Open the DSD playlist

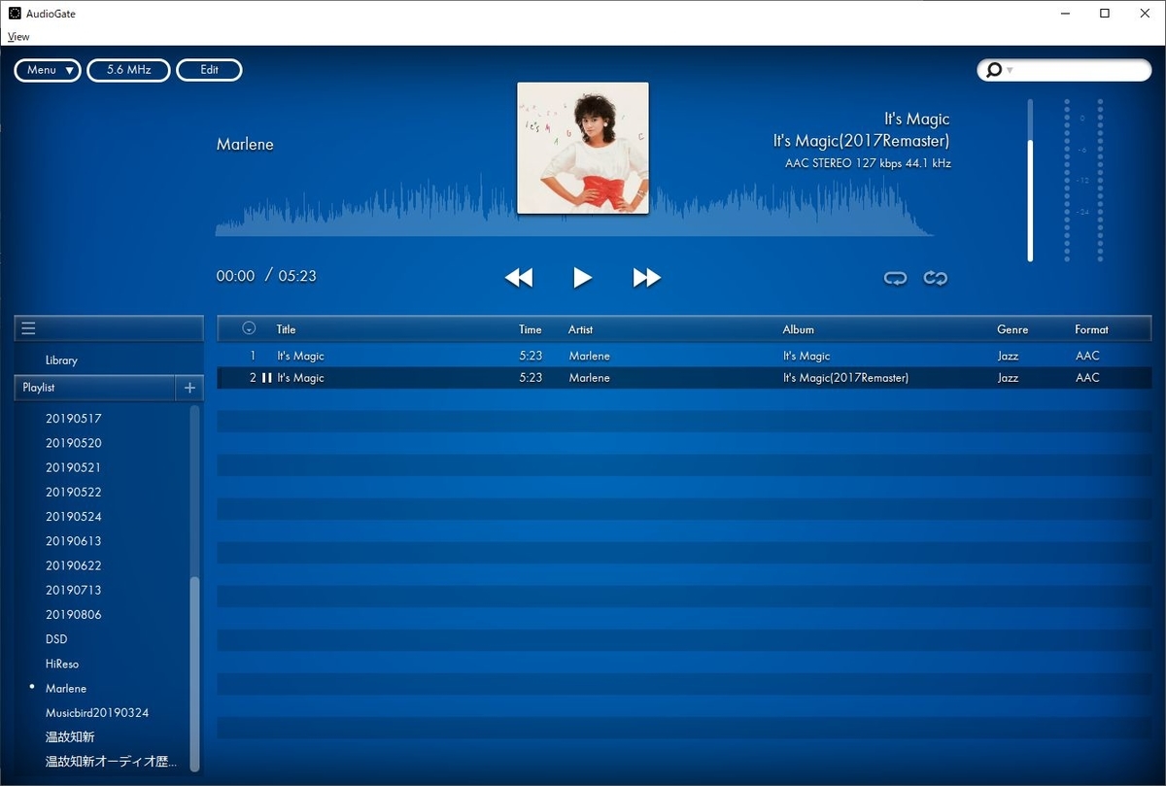(56, 639)
